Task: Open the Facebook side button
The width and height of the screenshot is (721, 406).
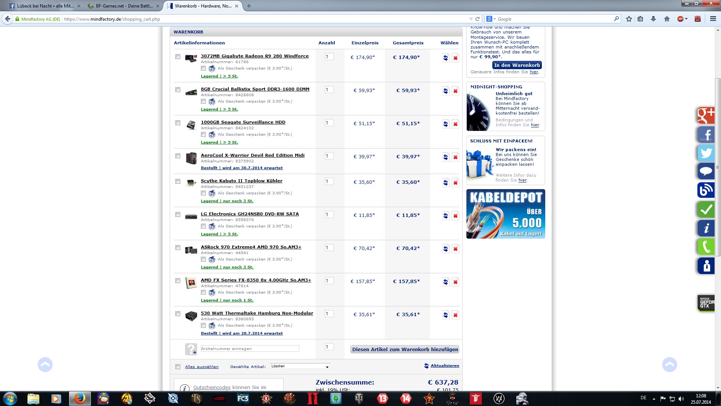Action: [706, 134]
